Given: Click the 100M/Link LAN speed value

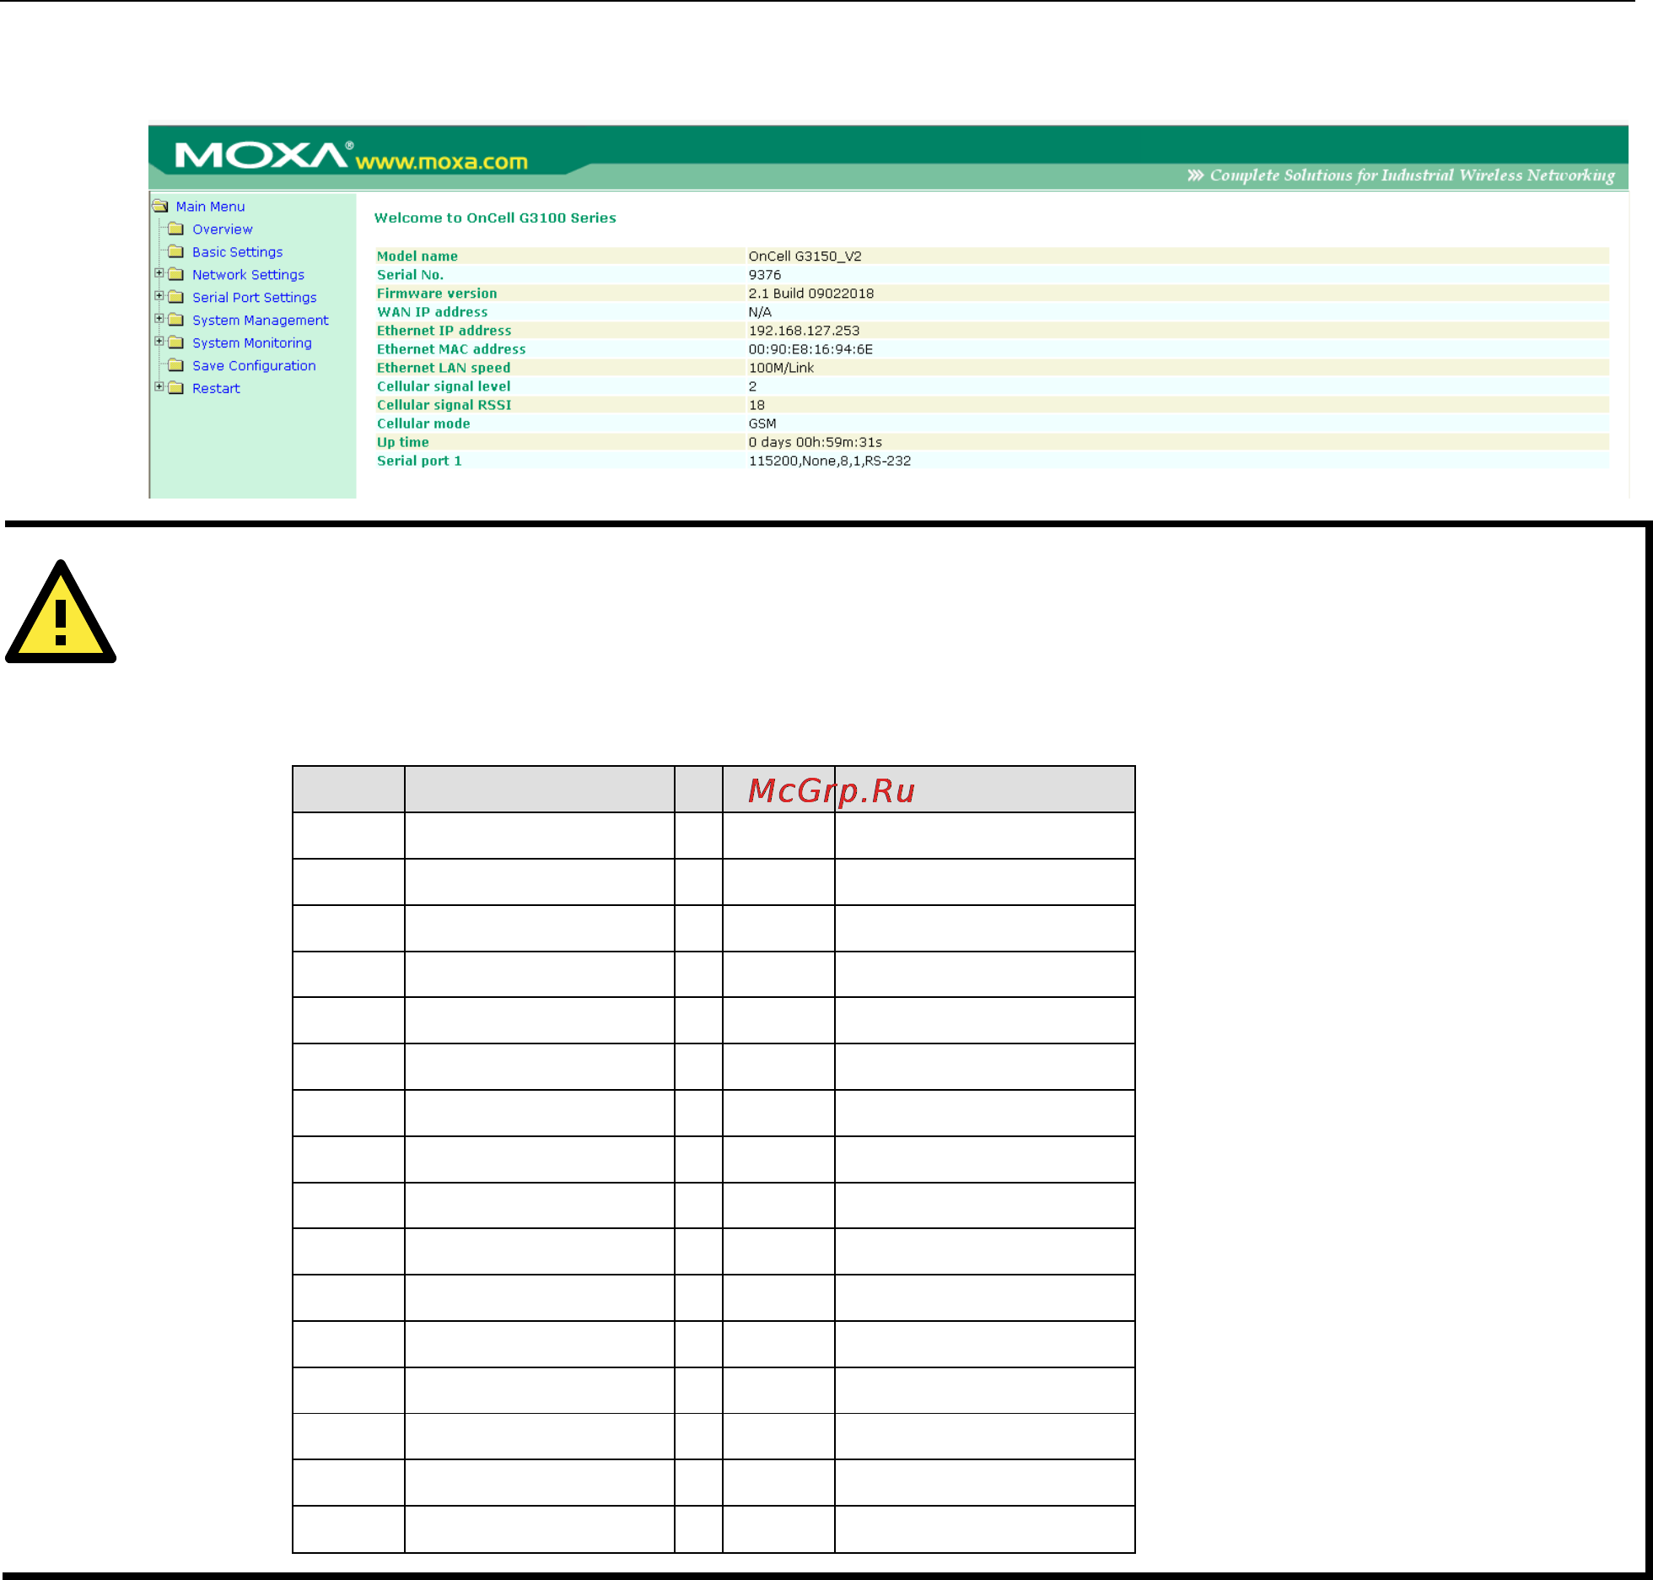Looking at the screenshot, I should (x=782, y=368).
